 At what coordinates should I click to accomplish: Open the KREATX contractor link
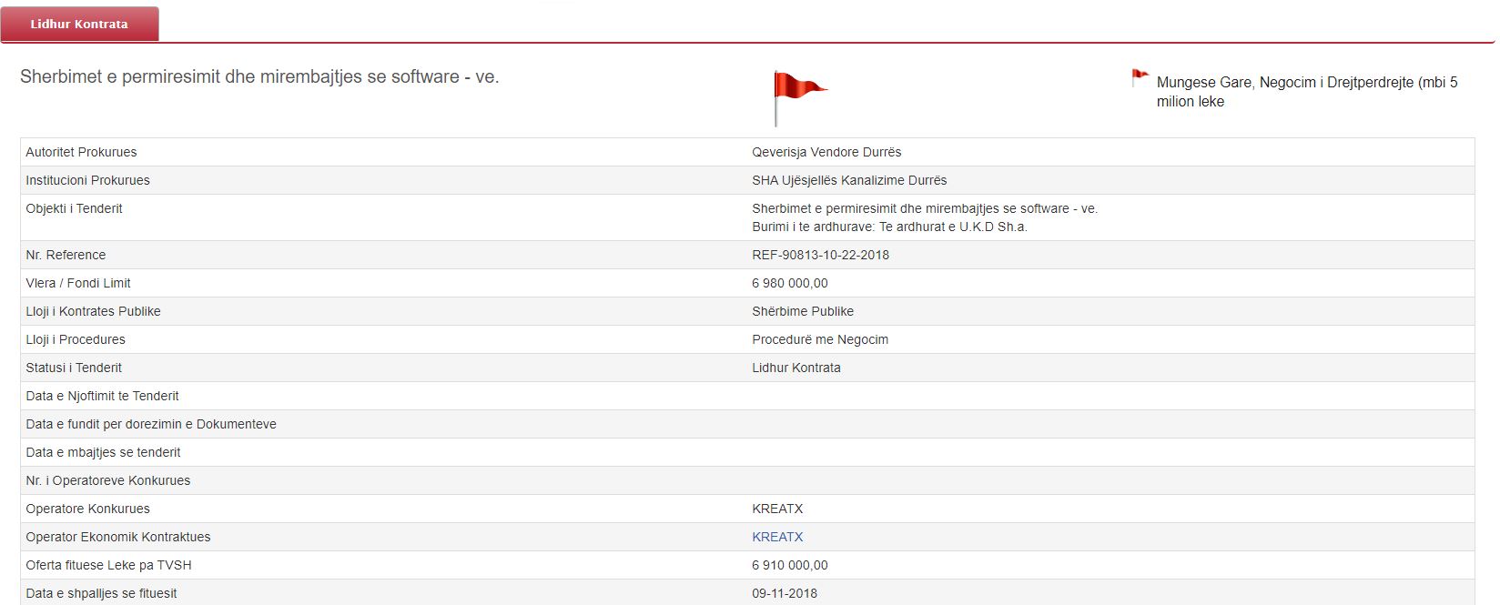777,537
